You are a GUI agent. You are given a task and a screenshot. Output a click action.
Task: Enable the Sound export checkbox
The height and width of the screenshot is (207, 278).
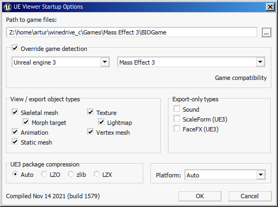pyautogui.click(x=177, y=108)
